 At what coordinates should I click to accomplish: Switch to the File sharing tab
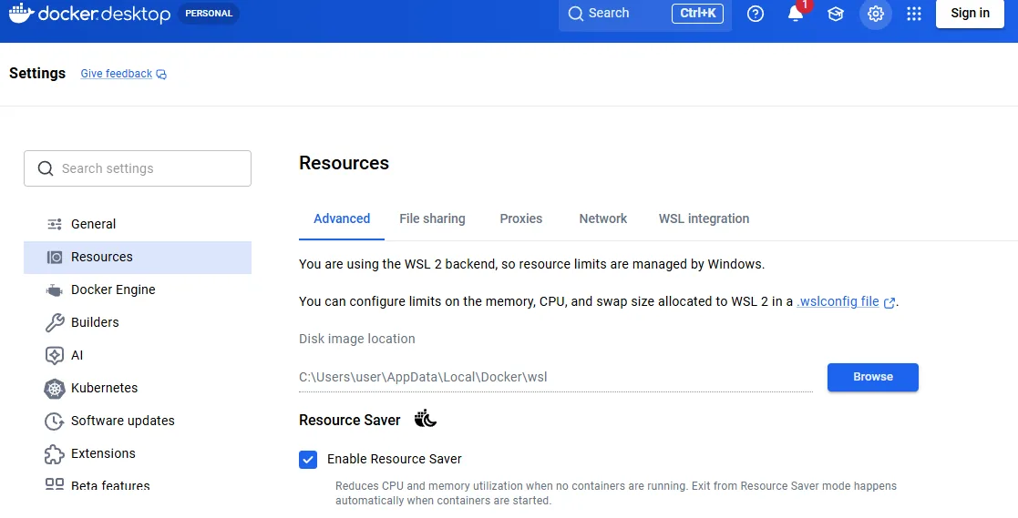432,219
